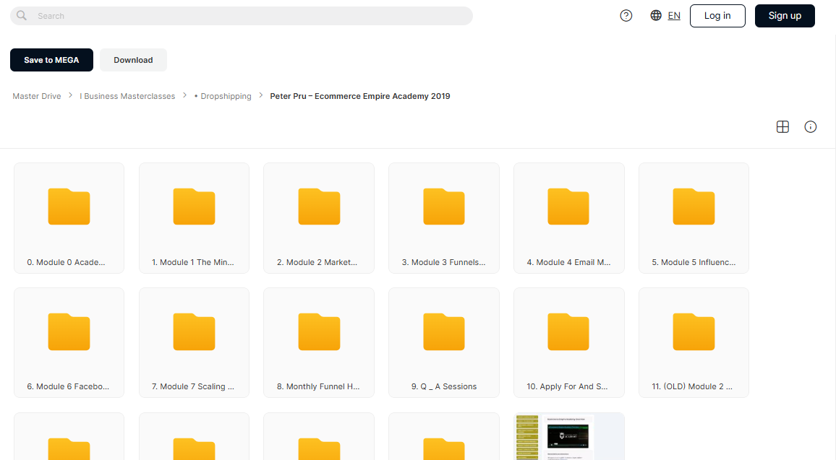This screenshot has height=460, width=836.
Task: Open folder icon for 3. Module 3 Funnels...
Action: [x=443, y=207]
